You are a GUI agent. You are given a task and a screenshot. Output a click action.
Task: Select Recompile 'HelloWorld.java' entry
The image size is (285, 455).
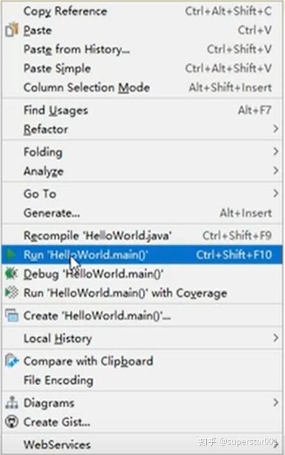click(142, 236)
